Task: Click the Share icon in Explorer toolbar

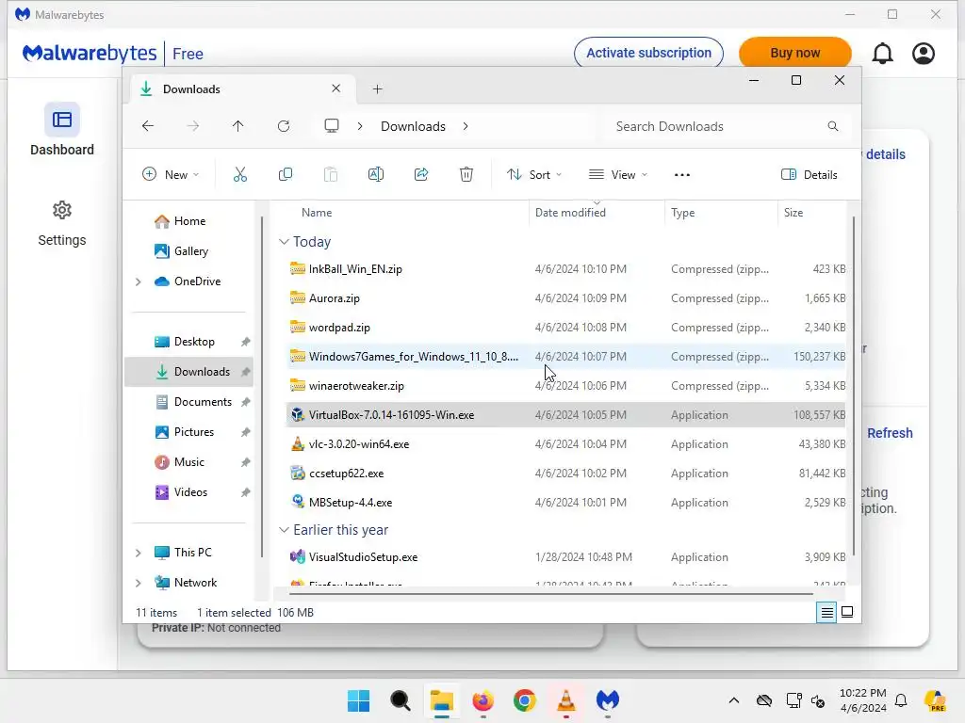Action: (421, 174)
